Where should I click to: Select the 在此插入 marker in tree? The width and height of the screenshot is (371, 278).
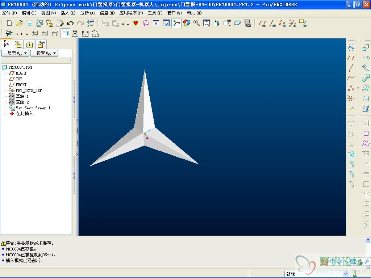pyautogui.click(x=24, y=114)
